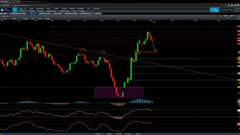Switch to Gold - Cash chart tab
This screenshot has width=240, height=135.
pos(33,13)
